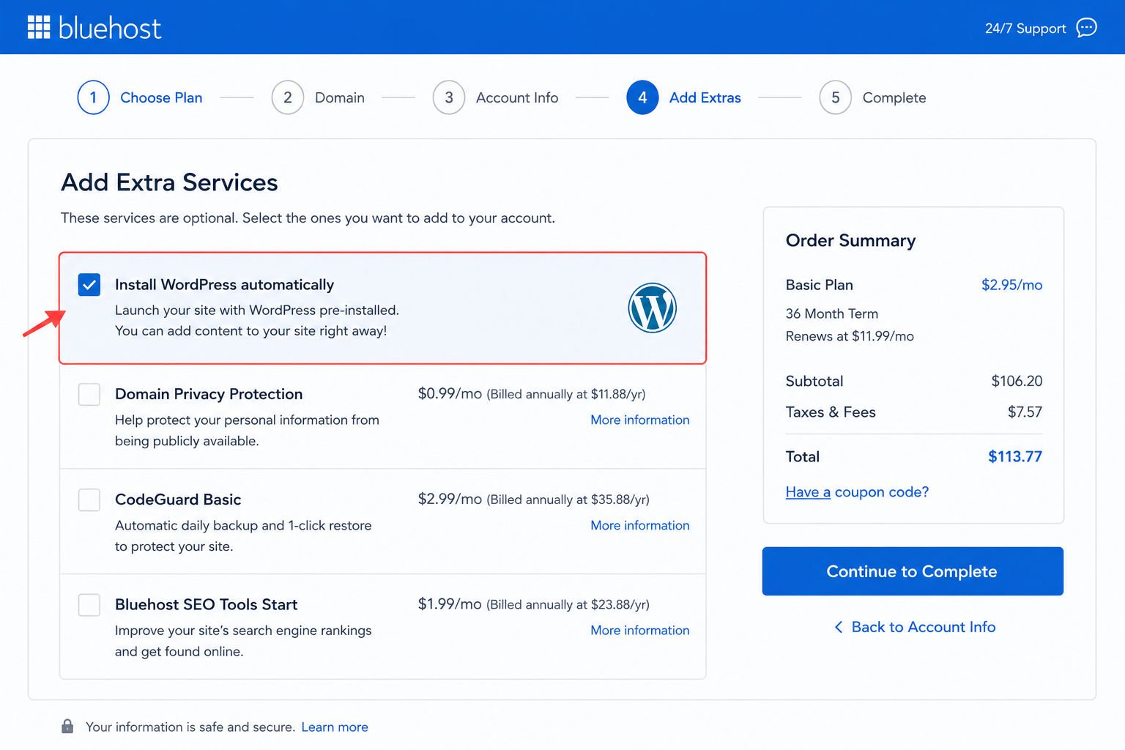
Task: Open the Domain step label
Action: pyautogui.click(x=340, y=97)
